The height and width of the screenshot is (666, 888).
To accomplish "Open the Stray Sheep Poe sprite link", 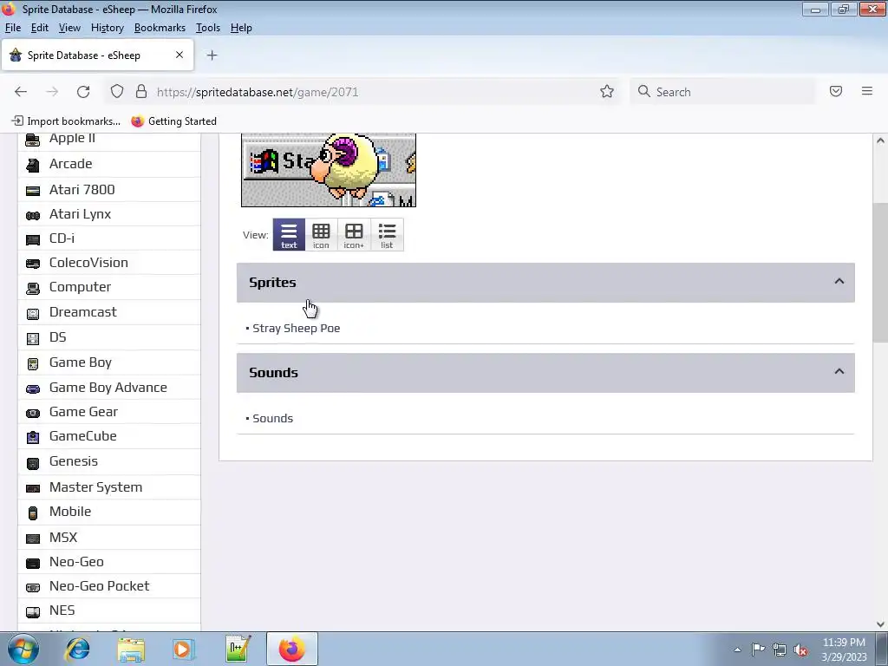I will click(x=297, y=328).
